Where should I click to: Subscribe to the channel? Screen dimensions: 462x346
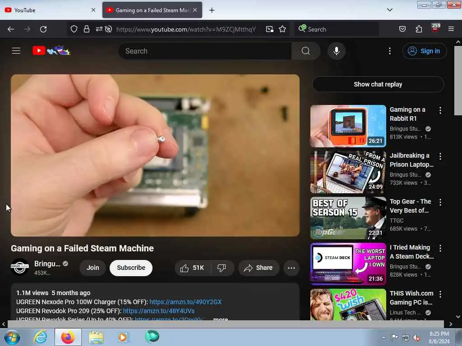click(x=131, y=268)
